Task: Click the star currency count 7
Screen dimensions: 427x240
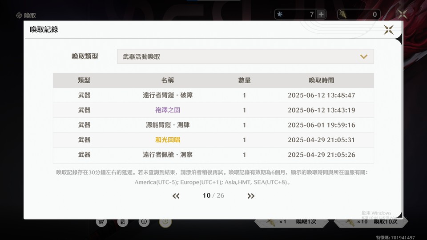Action: coord(311,14)
